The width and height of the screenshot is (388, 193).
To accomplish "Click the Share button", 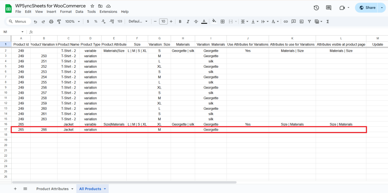I will [367, 8].
